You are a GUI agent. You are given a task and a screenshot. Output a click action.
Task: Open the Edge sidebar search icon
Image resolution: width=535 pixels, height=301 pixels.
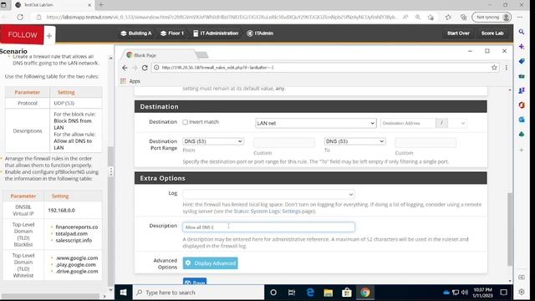coord(522,32)
